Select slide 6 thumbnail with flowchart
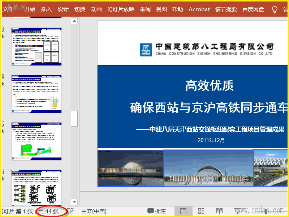 click(x=36, y=188)
